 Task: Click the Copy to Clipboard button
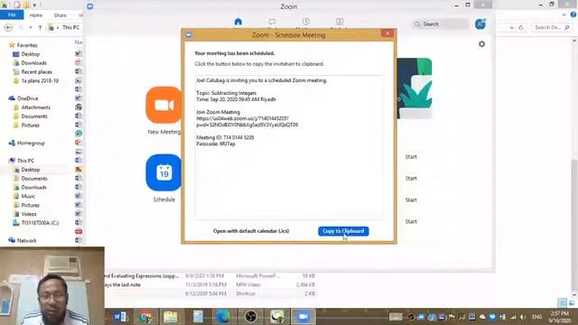click(x=343, y=231)
